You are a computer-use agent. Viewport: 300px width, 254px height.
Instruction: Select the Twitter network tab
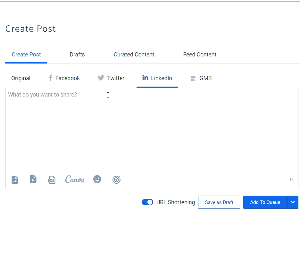[x=111, y=78]
